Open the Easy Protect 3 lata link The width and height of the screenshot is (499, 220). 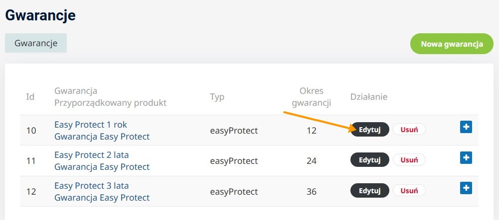pos(91,186)
